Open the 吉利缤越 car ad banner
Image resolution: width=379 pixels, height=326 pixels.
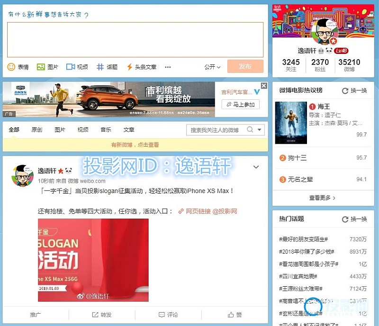[109, 99]
